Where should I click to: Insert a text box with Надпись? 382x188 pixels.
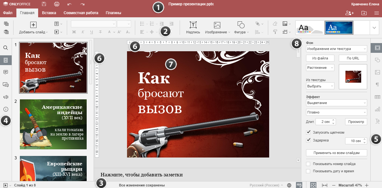(193, 28)
